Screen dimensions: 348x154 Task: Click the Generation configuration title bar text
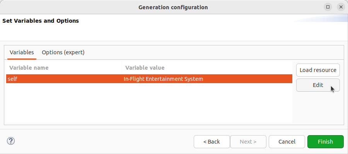point(173,7)
